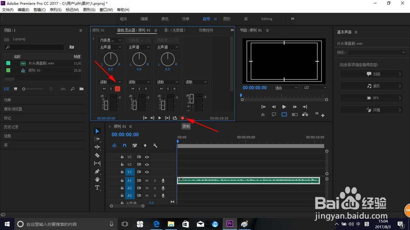
Task: Open first track automation mode dropdown
Action: click(110, 82)
